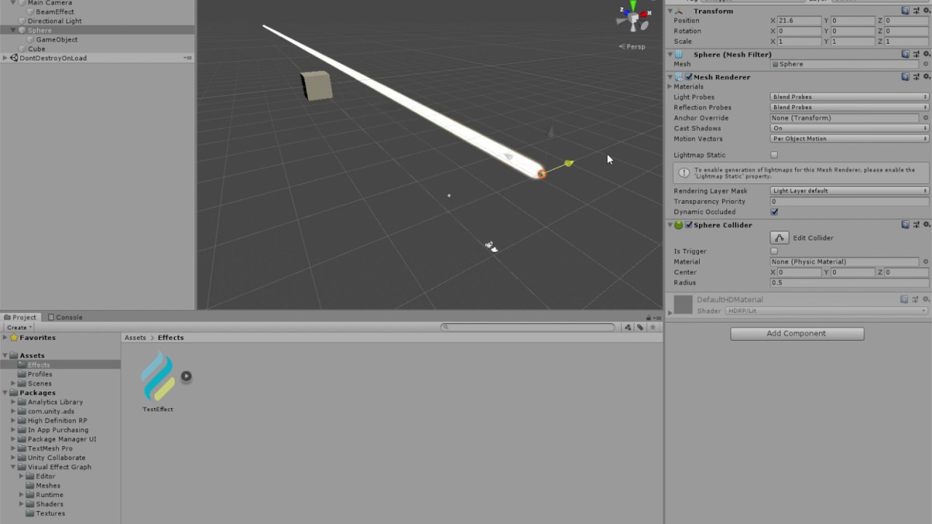
Task: Click the save search star icon
Action: click(653, 327)
